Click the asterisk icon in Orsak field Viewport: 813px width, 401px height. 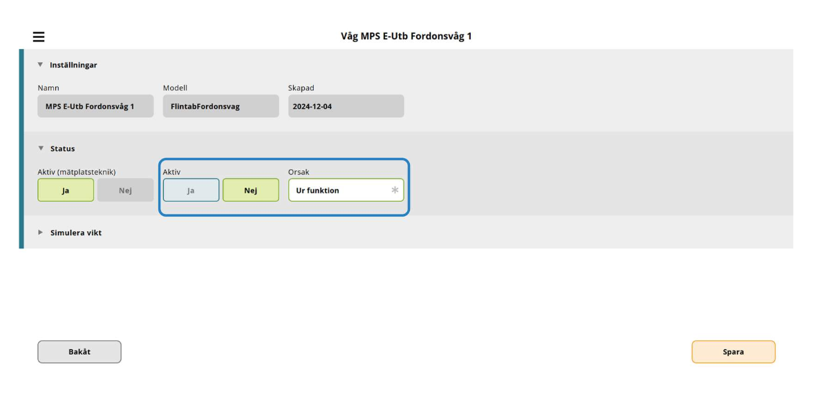(395, 190)
